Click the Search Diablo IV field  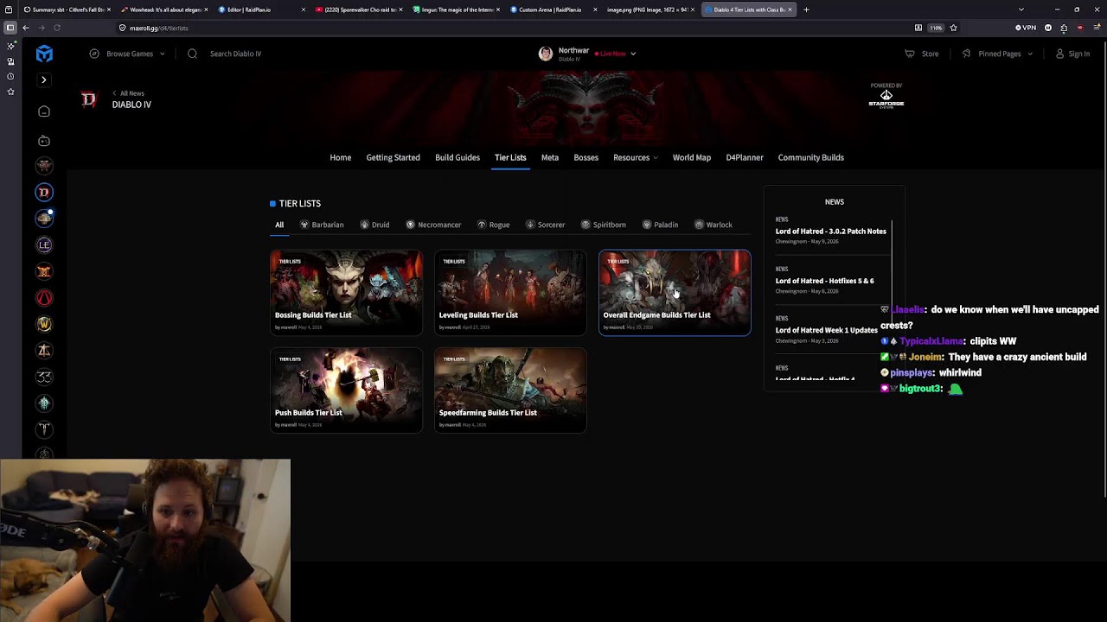point(235,54)
